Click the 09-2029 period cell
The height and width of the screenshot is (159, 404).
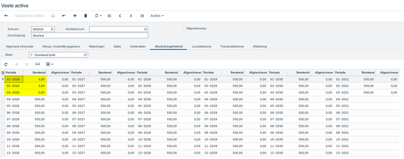tap(211, 132)
